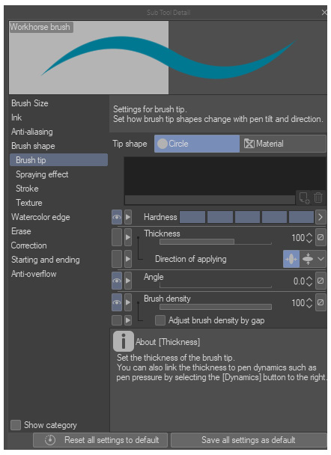Screen dimensions: 331x455
Task: Choose Circle tip shape
Action: (197, 144)
